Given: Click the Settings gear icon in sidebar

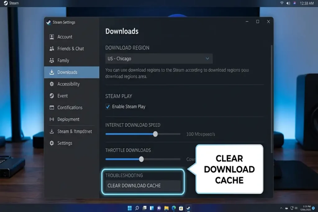Looking at the screenshot, I should 52,143.
